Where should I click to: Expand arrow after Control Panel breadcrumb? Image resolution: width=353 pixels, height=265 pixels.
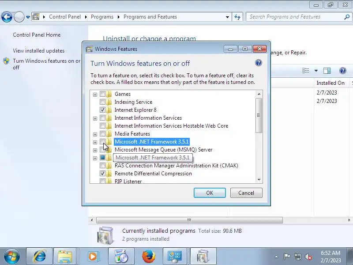[86, 17]
